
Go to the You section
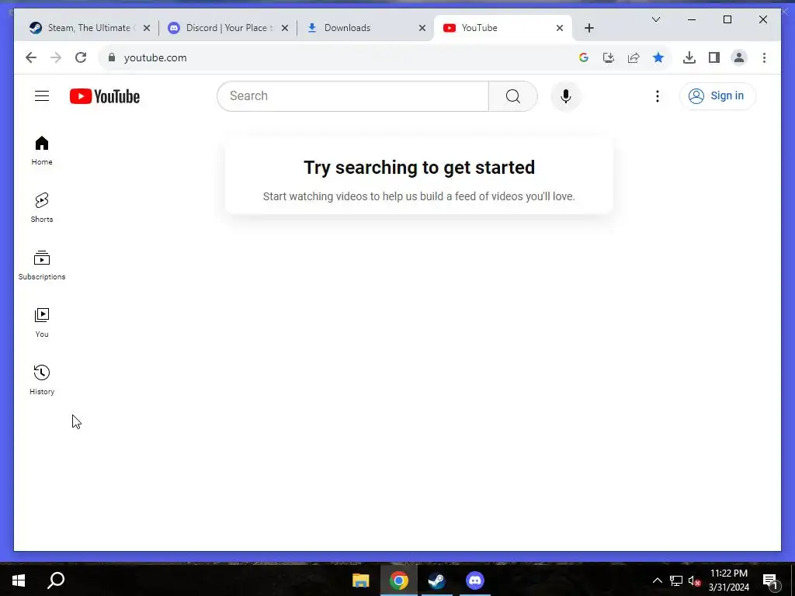click(x=42, y=322)
